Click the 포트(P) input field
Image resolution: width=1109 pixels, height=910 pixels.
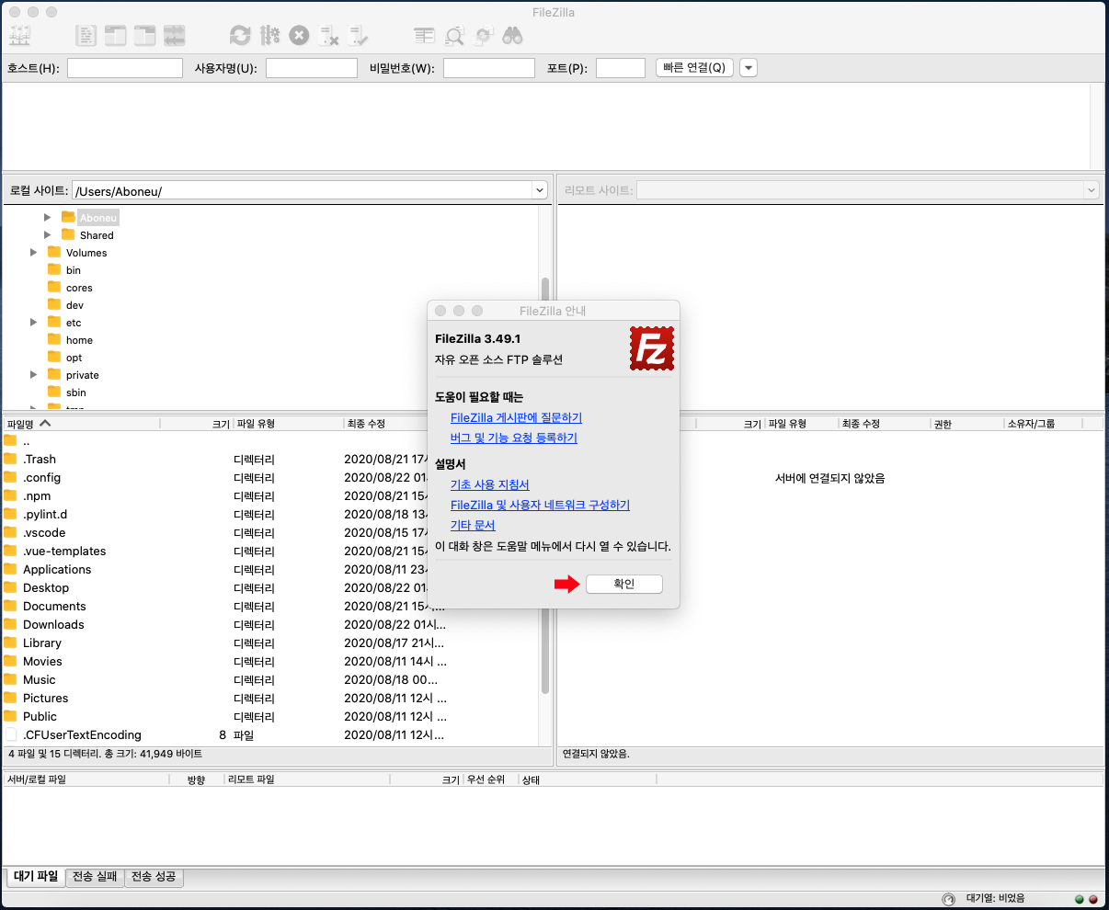tap(621, 68)
